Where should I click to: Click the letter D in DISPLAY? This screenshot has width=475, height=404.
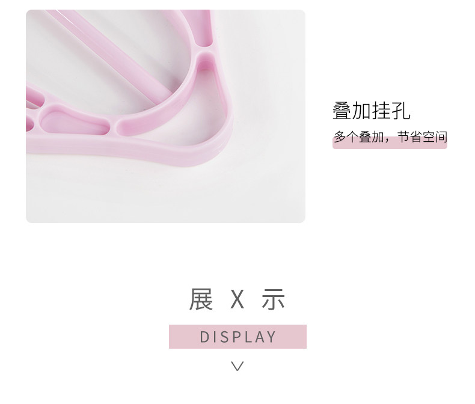point(204,337)
